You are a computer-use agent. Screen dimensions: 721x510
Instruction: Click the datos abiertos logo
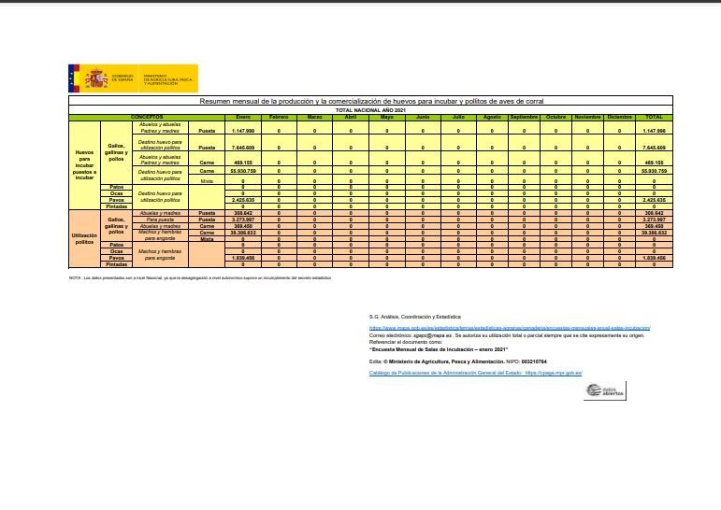(602, 390)
